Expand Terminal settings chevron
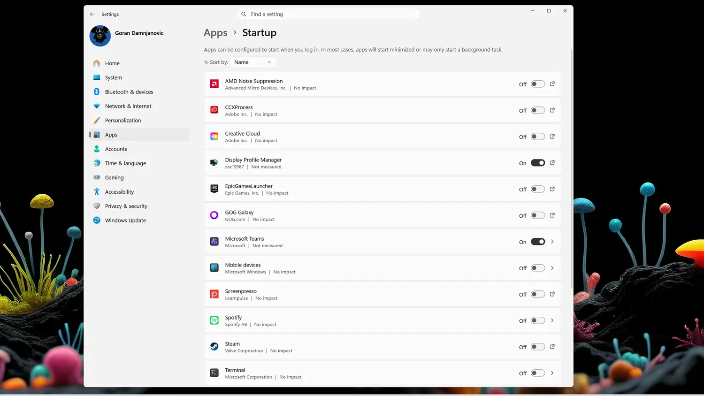The width and height of the screenshot is (704, 396). pos(552,373)
